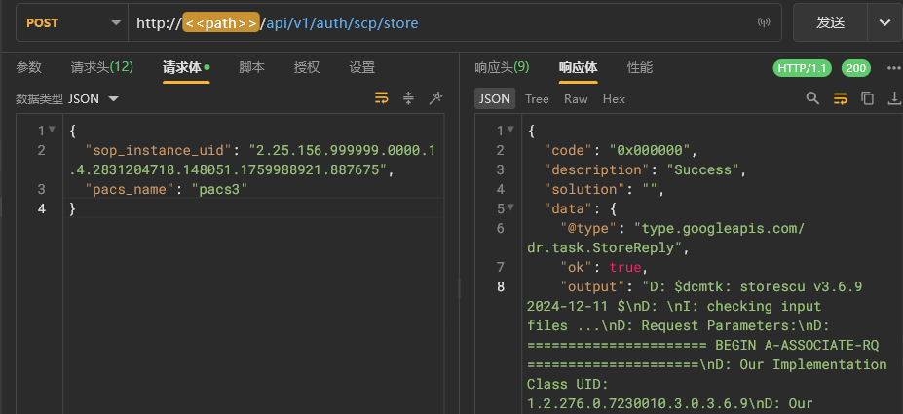The height and width of the screenshot is (414, 903).
Task: Click the compress JSON icon in request body
Action: pyautogui.click(x=409, y=98)
